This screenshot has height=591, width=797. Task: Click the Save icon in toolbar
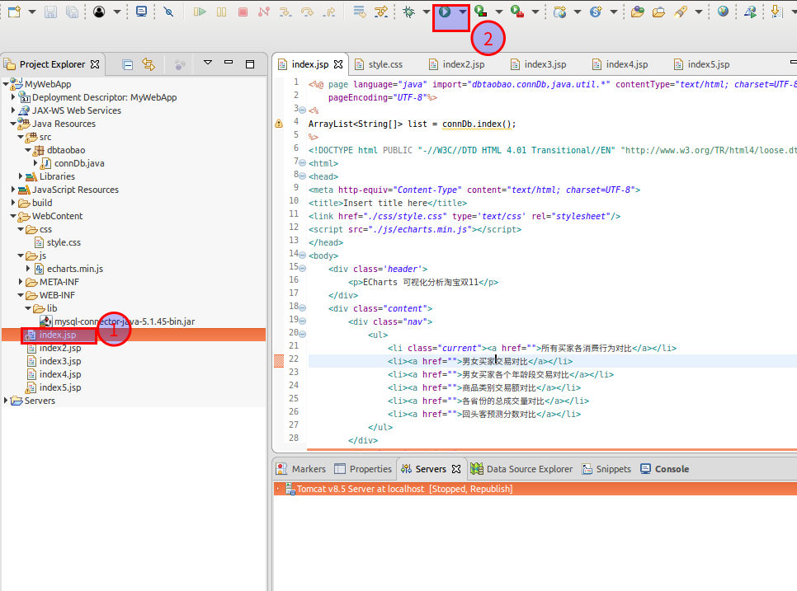pos(51,12)
